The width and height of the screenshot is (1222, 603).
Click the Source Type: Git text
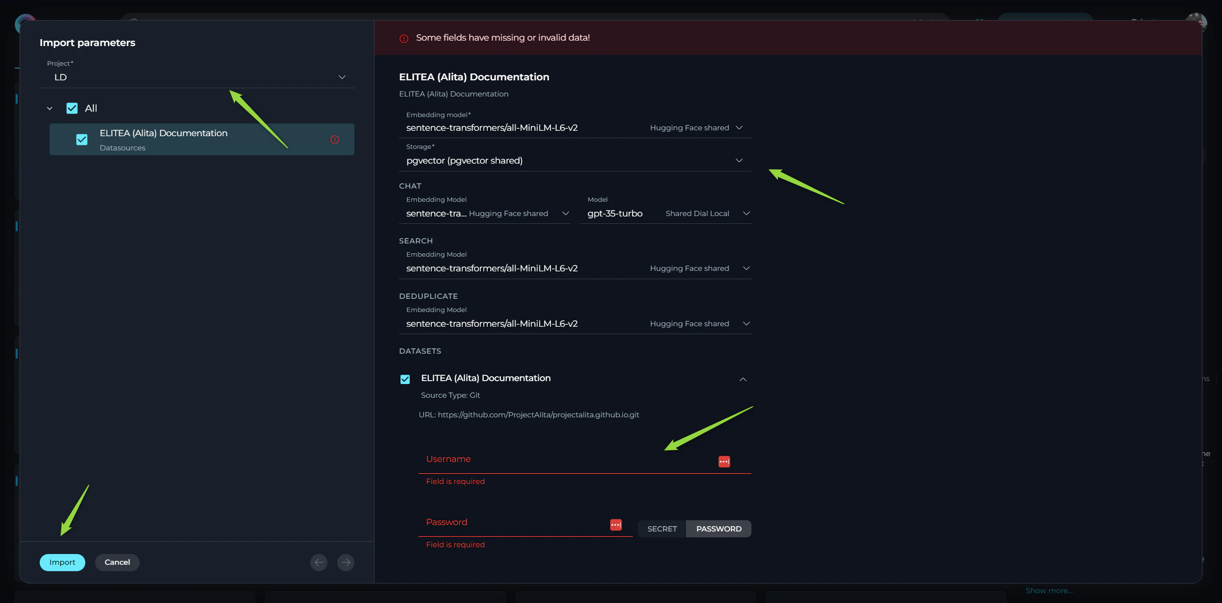(x=450, y=395)
